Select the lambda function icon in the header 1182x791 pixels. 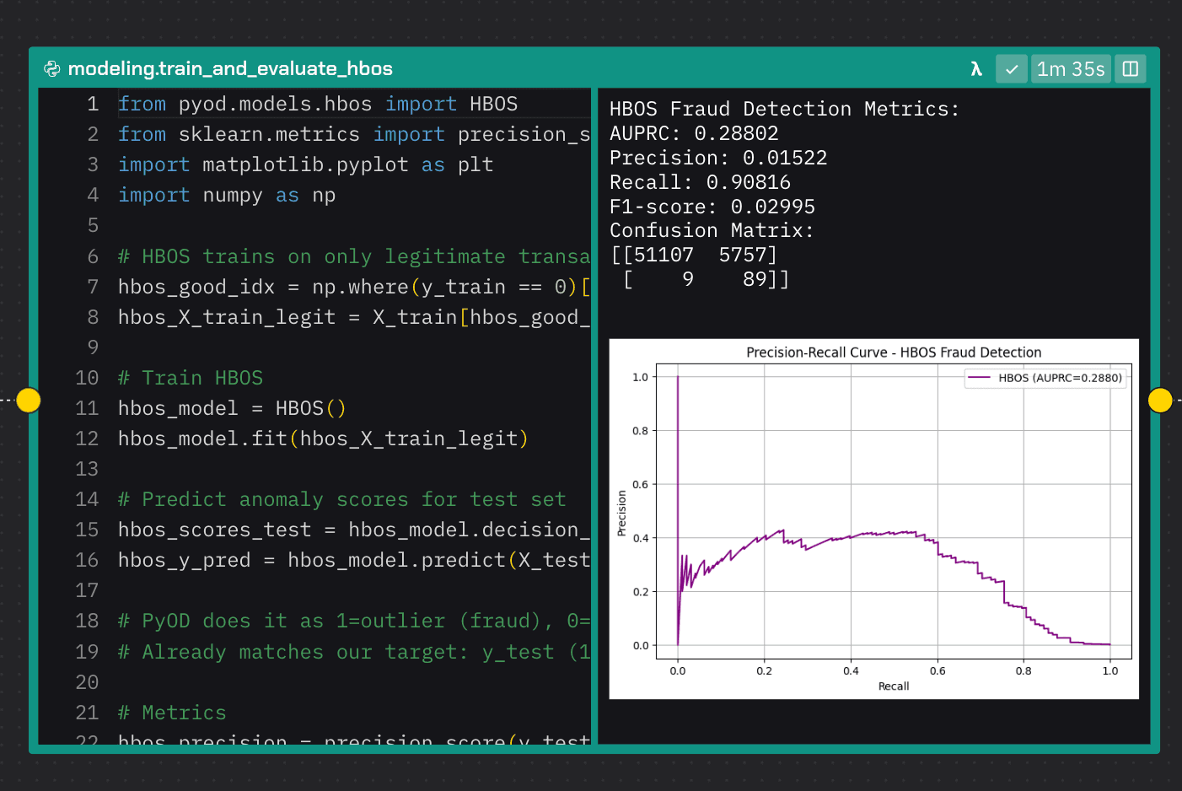pos(976,68)
